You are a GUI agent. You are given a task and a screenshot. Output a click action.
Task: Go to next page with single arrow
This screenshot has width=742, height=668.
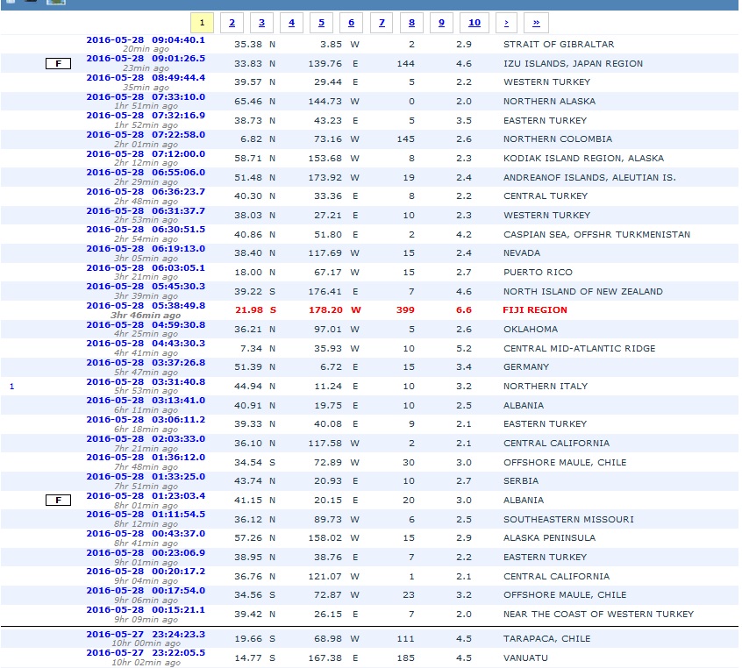point(505,23)
